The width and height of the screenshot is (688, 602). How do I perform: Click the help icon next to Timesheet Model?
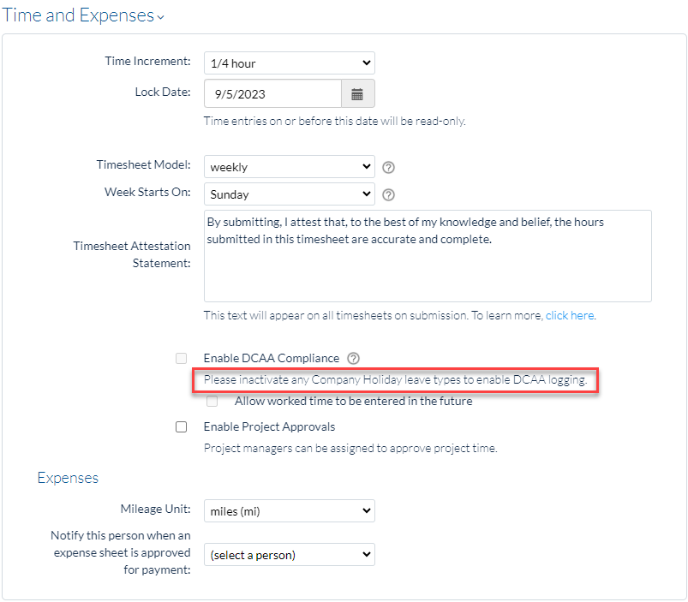(x=388, y=166)
